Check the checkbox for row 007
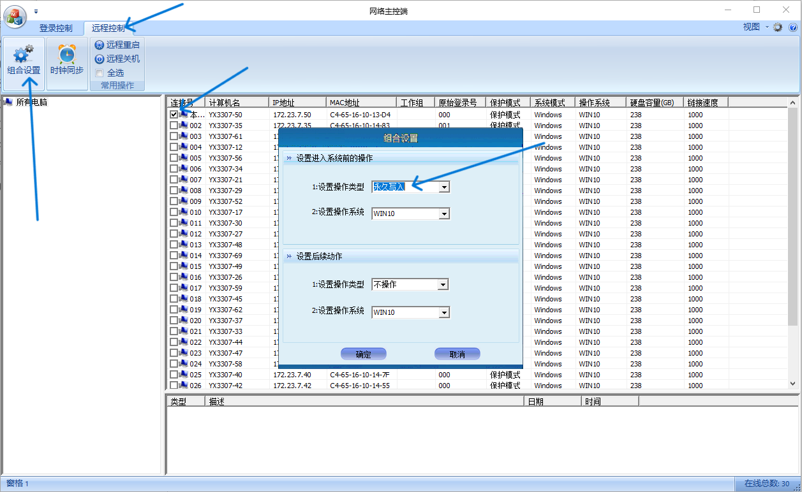The width and height of the screenshot is (802, 492). pos(174,180)
